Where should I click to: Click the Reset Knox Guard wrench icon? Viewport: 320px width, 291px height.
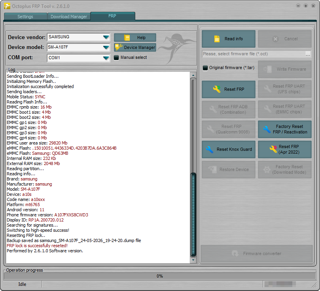pos(210,149)
